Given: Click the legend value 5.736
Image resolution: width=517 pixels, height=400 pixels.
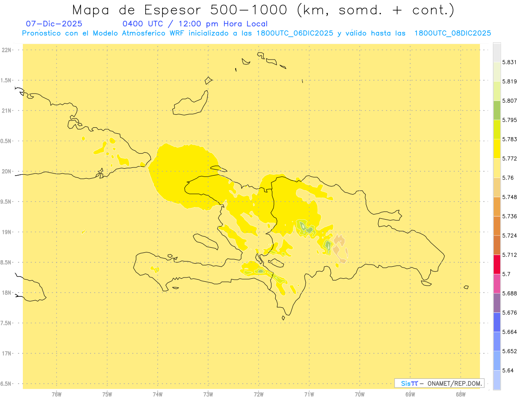Looking at the screenshot, I should pos(509,216).
